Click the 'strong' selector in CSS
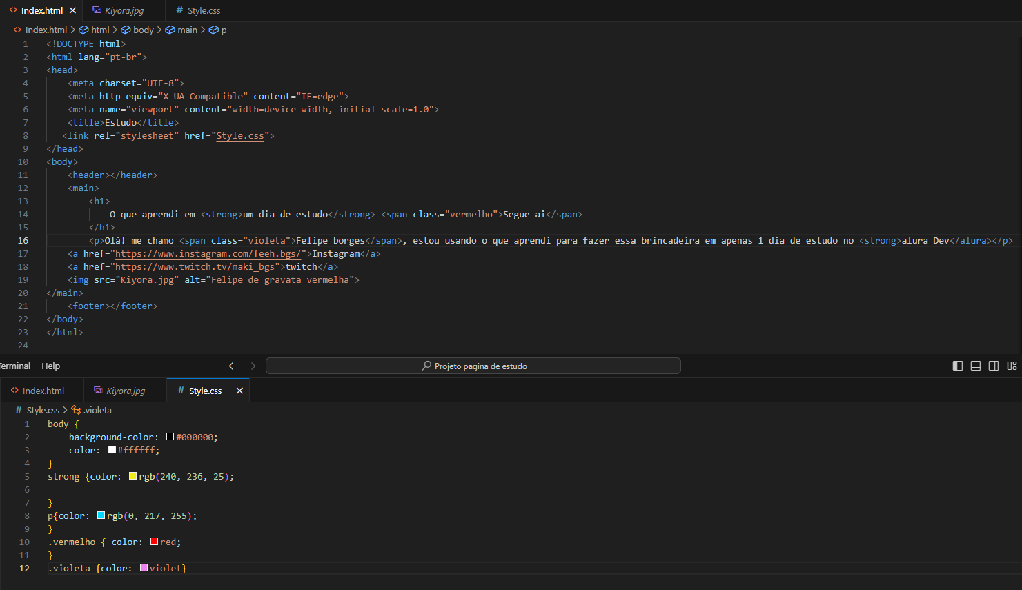Screen dimensions: 1022x590 63,476
